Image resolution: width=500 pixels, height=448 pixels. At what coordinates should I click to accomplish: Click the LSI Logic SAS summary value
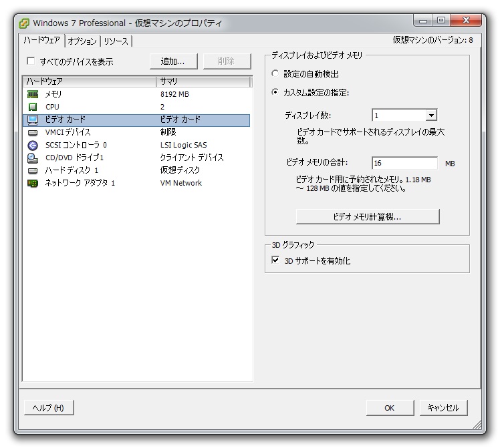point(184,145)
